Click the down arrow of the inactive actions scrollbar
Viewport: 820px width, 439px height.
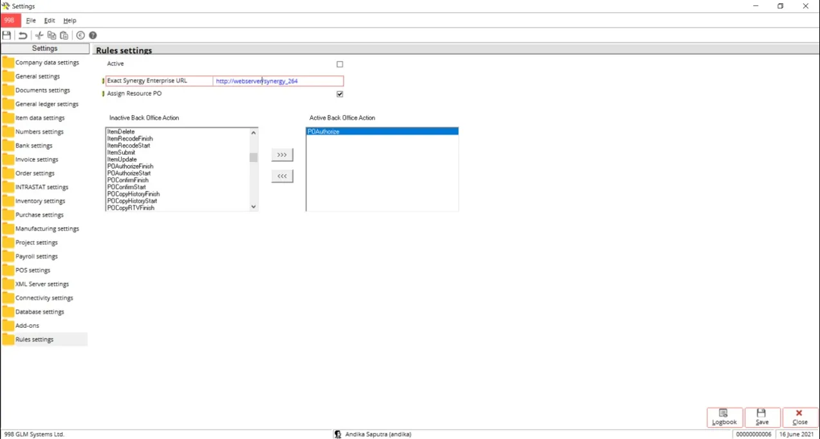[x=253, y=206]
